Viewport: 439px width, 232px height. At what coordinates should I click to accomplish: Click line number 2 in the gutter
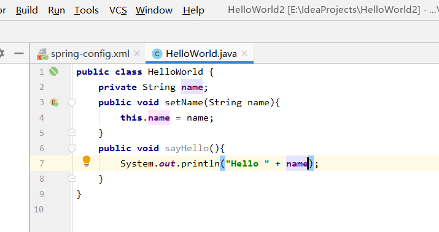42,87
